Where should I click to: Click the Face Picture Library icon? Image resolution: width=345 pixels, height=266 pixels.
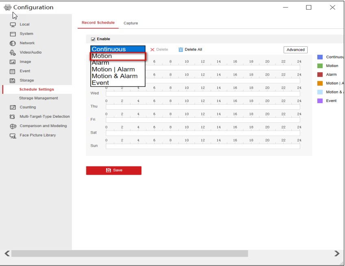(x=13, y=136)
